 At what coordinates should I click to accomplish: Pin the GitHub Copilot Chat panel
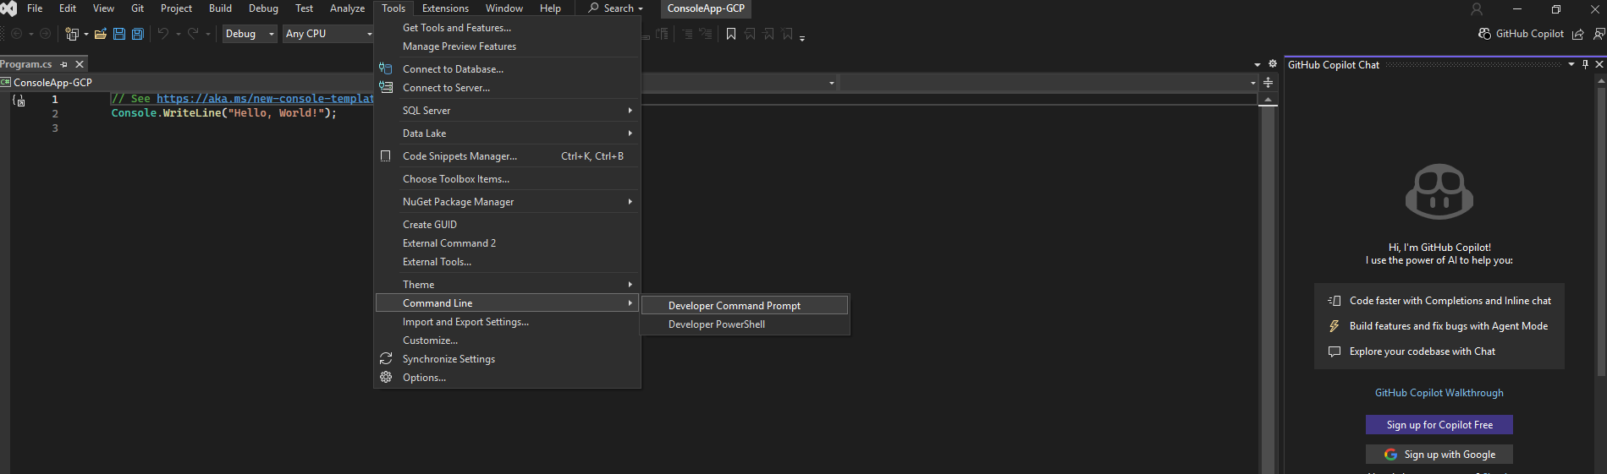(1585, 64)
